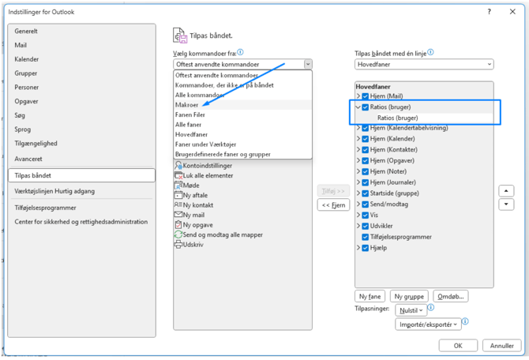This screenshot has width=529, height=360.
Task: Click the Ny gruppe button
Action: point(409,296)
